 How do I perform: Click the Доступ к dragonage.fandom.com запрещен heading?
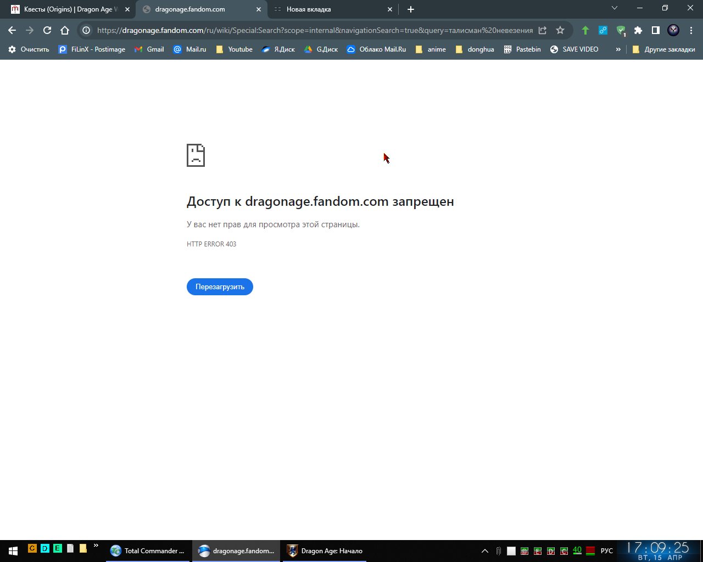(320, 201)
